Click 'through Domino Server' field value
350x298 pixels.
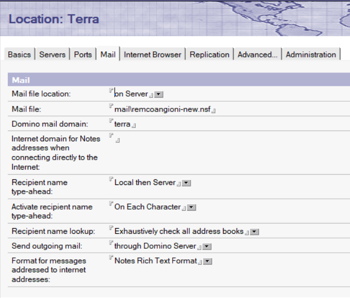pos(155,246)
